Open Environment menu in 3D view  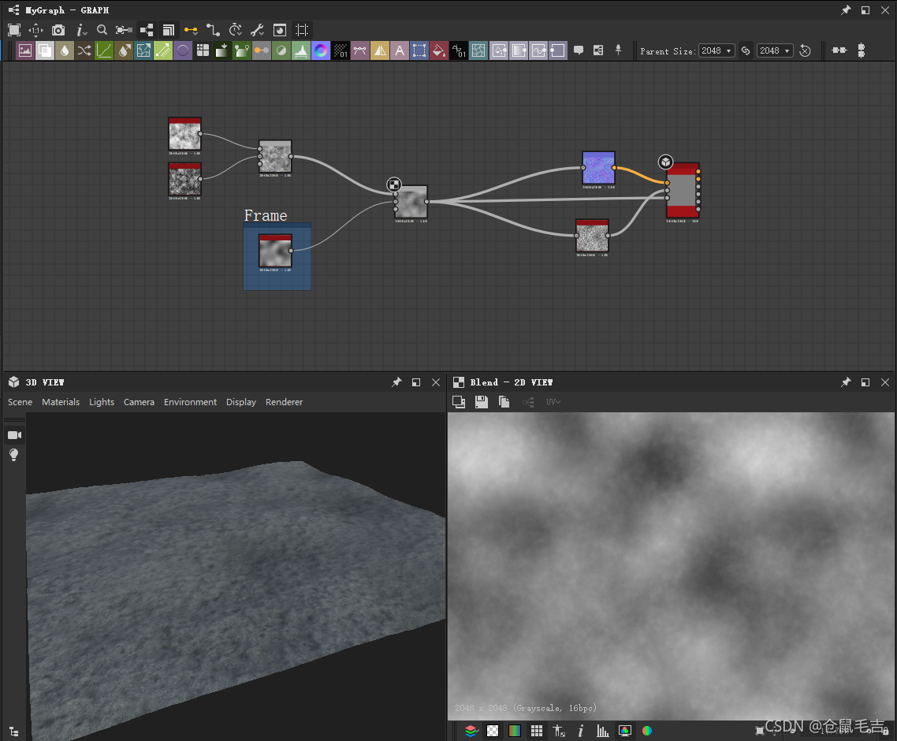tap(191, 402)
